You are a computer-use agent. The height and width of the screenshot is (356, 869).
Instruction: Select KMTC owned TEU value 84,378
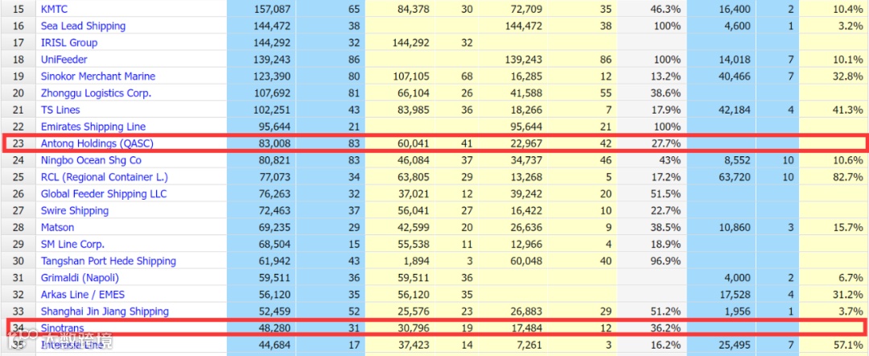tap(413, 9)
